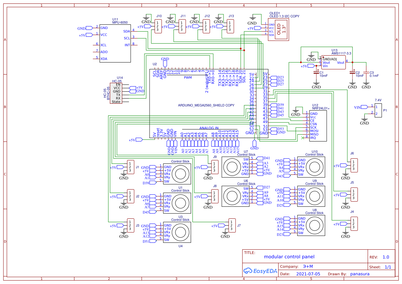Image resolution: width=402 pixels, height=284 pixels.
Task: Click the U14 HC-05 Bluetooth module symbol
Action: point(116,92)
